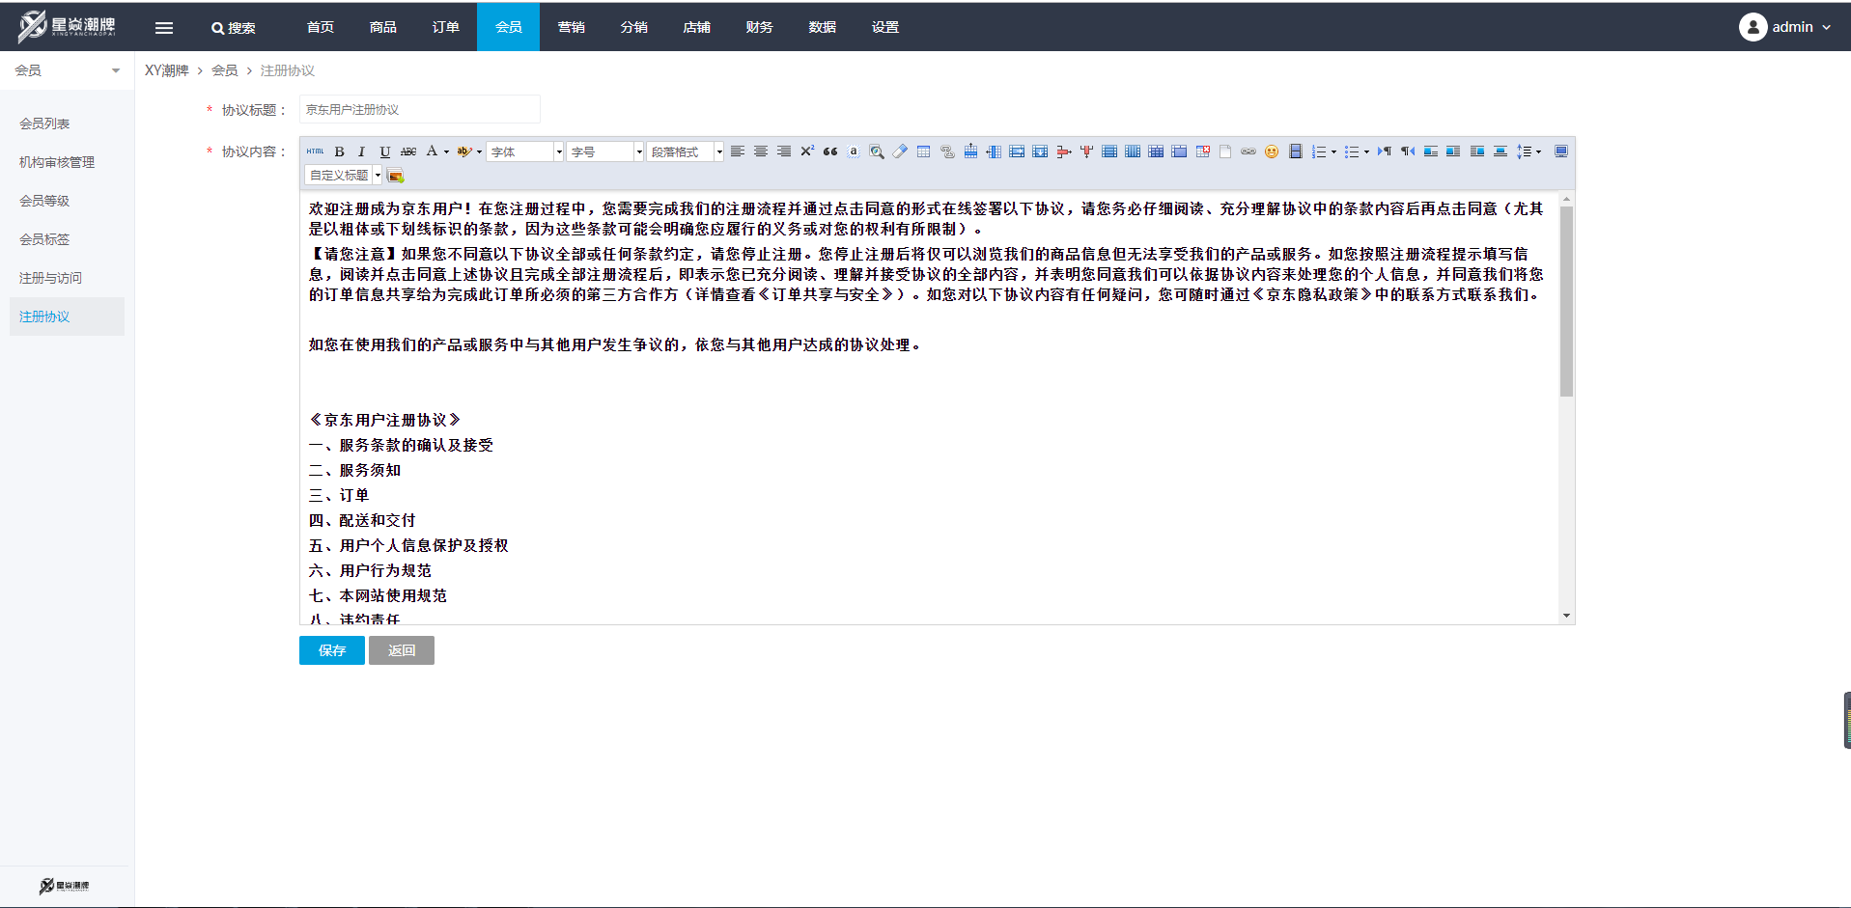Remove hyperlink with unlink icon
The height and width of the screenshot is (908, 1851).
click(x=947, y=151)
